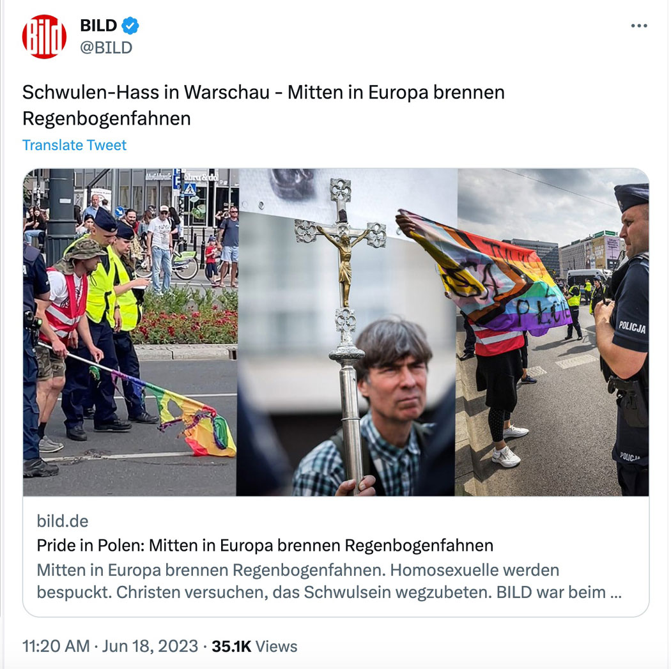The image size is (671, 669).
Task: Open the 11:20 AM timestamp link
Action: [56, 646]
